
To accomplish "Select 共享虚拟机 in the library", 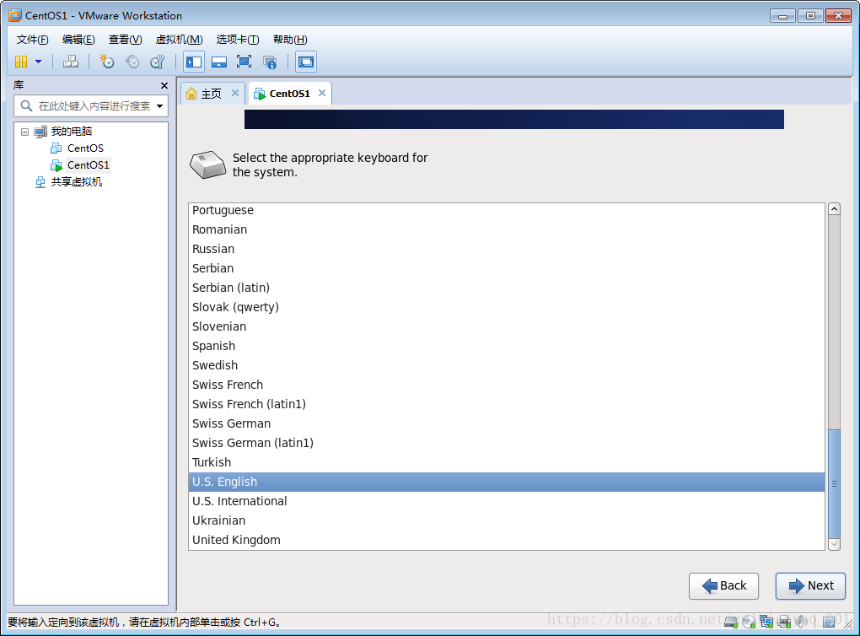I will click(x=76, y=182).
